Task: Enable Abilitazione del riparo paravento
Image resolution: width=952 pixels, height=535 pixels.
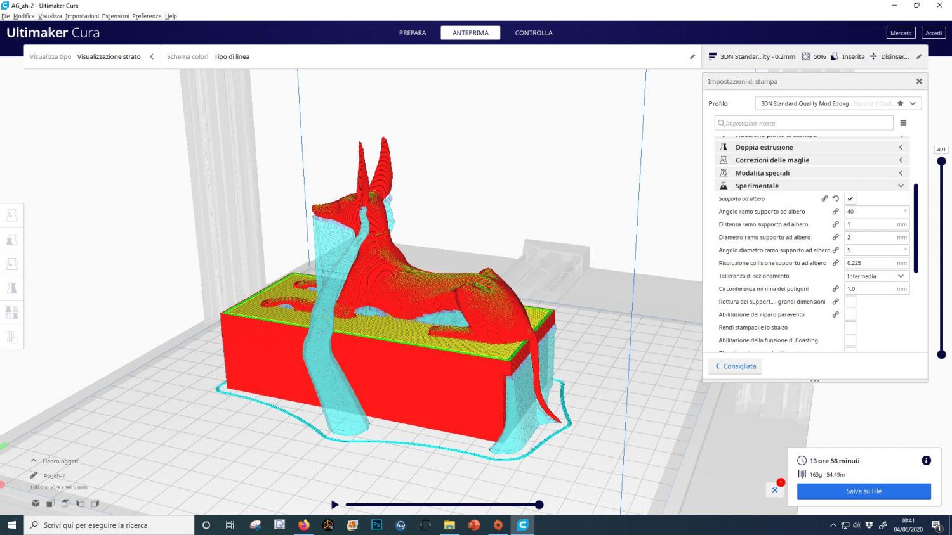Action: 850,314
